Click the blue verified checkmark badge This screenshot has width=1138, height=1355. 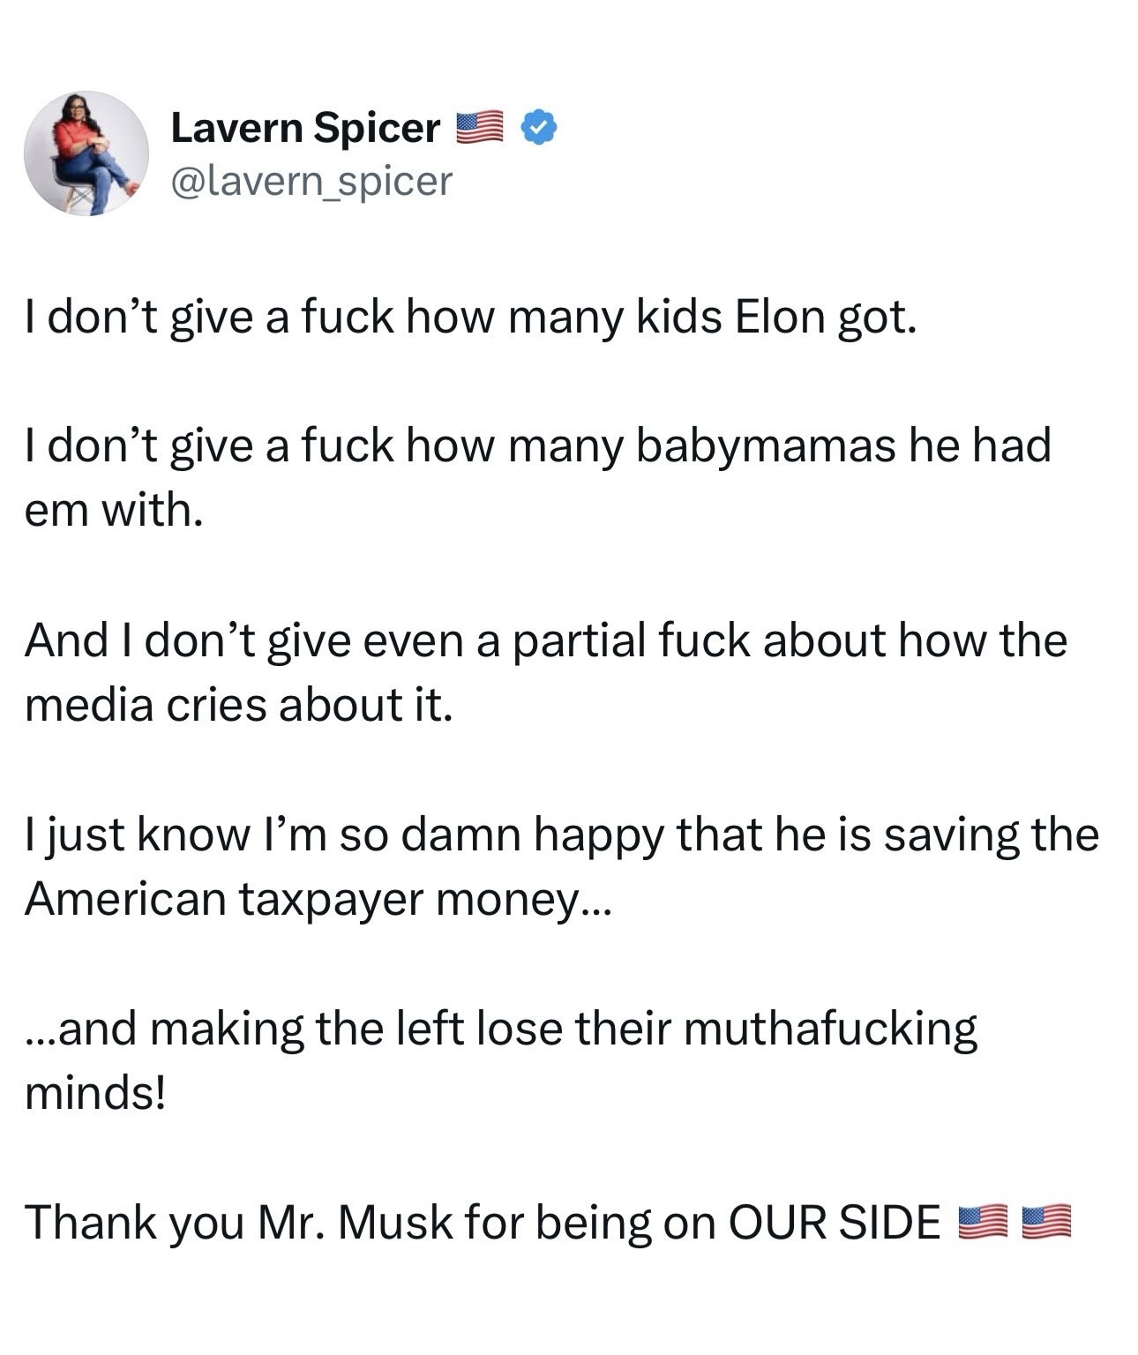[538, 129]
